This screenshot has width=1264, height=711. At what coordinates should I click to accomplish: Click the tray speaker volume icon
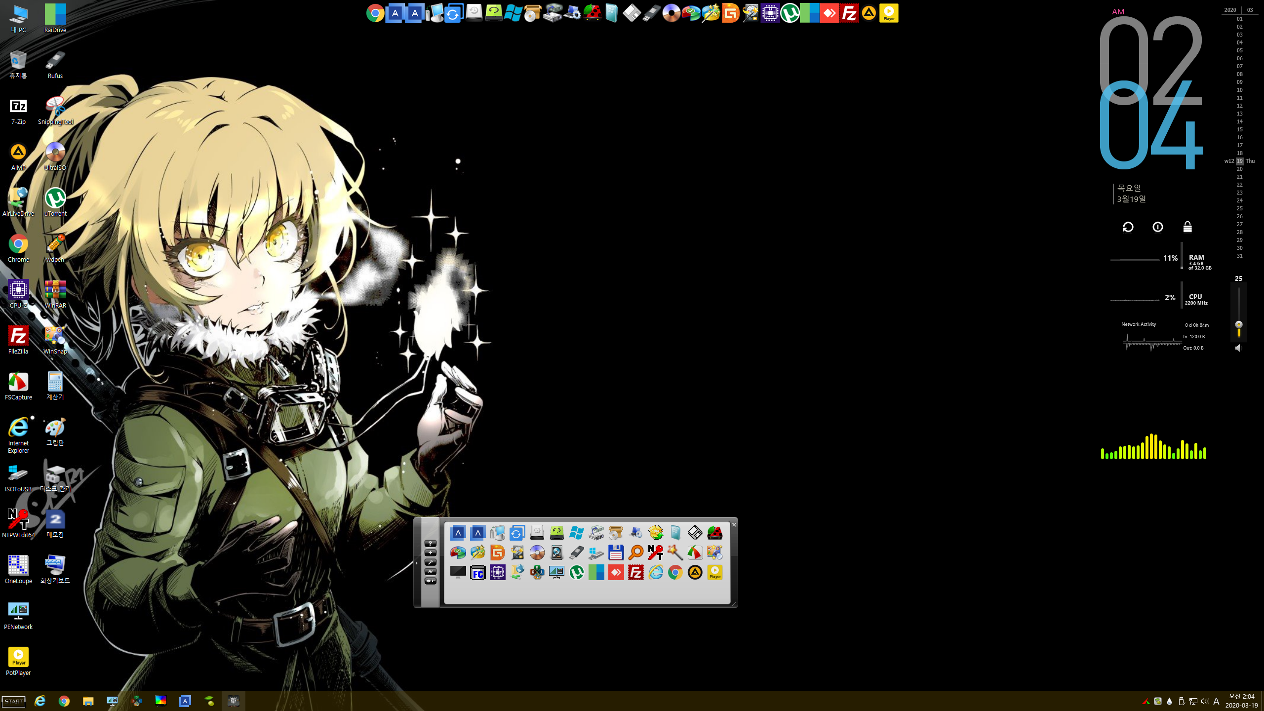coord(1204,702)
